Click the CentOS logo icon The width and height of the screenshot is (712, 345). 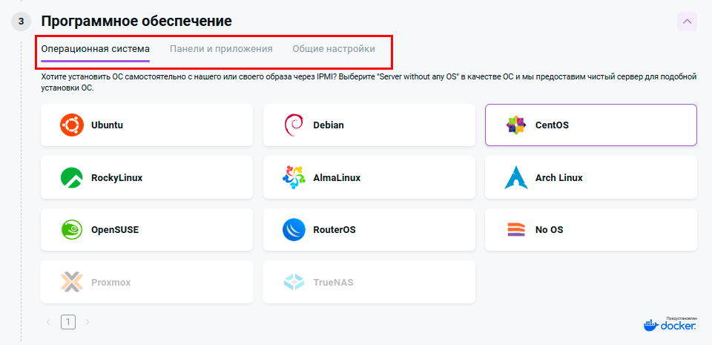(x=515, y=125)
